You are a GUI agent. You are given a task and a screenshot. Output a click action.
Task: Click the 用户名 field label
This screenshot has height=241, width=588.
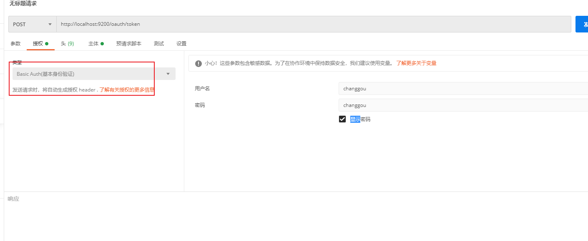202,89
